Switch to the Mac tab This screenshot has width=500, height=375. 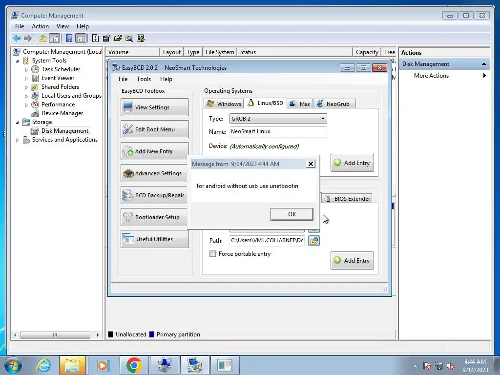click(300, 104)
